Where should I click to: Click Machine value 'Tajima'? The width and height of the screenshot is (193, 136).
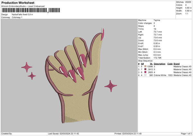coord(157,20)
